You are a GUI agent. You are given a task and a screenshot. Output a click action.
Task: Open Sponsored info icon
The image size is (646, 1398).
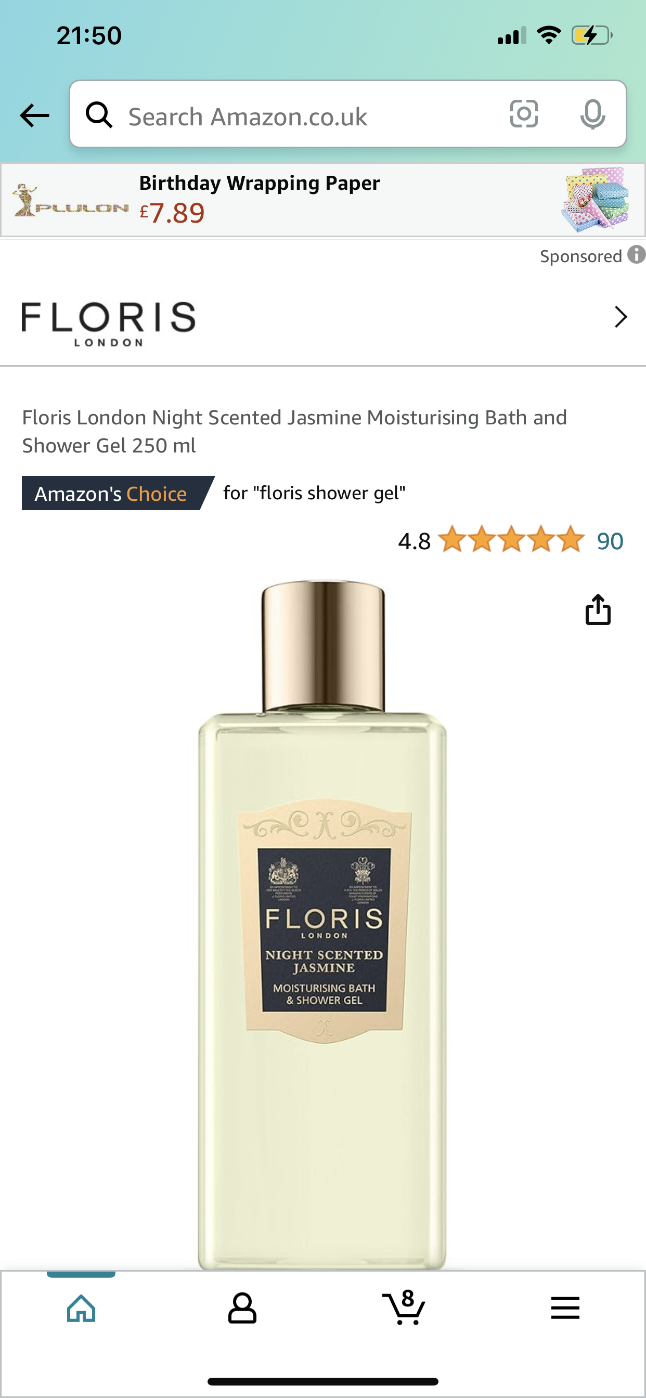[636, 254]
